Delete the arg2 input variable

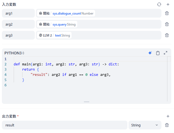click(167, 24)
